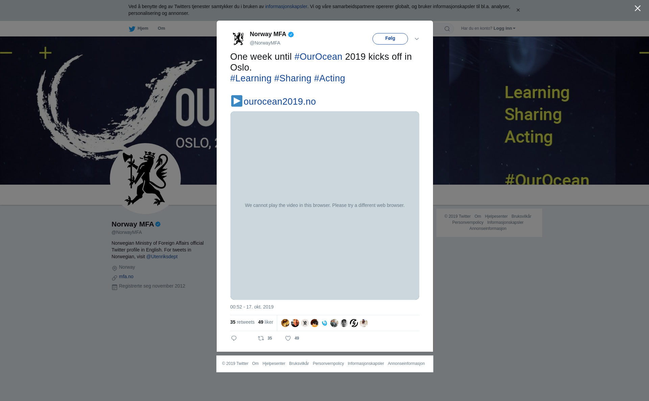The width and height of the screenshot is (649, 401).
Task: Follow Norway MFA with Følg button
Action: point(390,38)
